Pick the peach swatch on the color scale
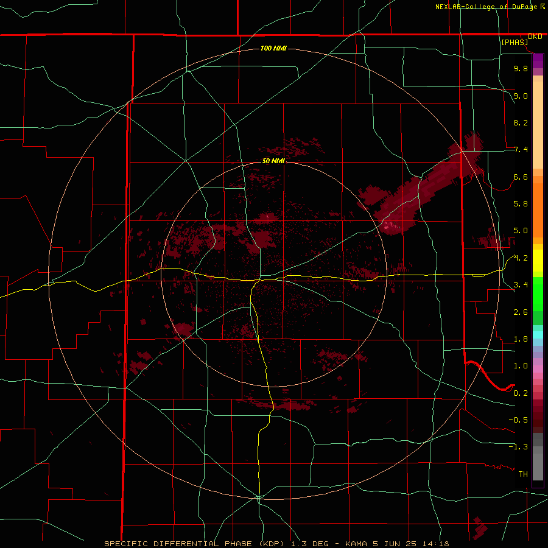 [538, 125]
